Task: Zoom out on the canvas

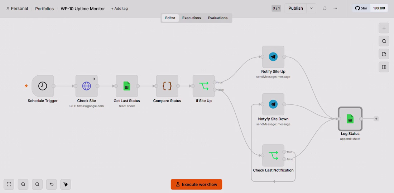Action: pyautogui.click(x=38, y=184)
